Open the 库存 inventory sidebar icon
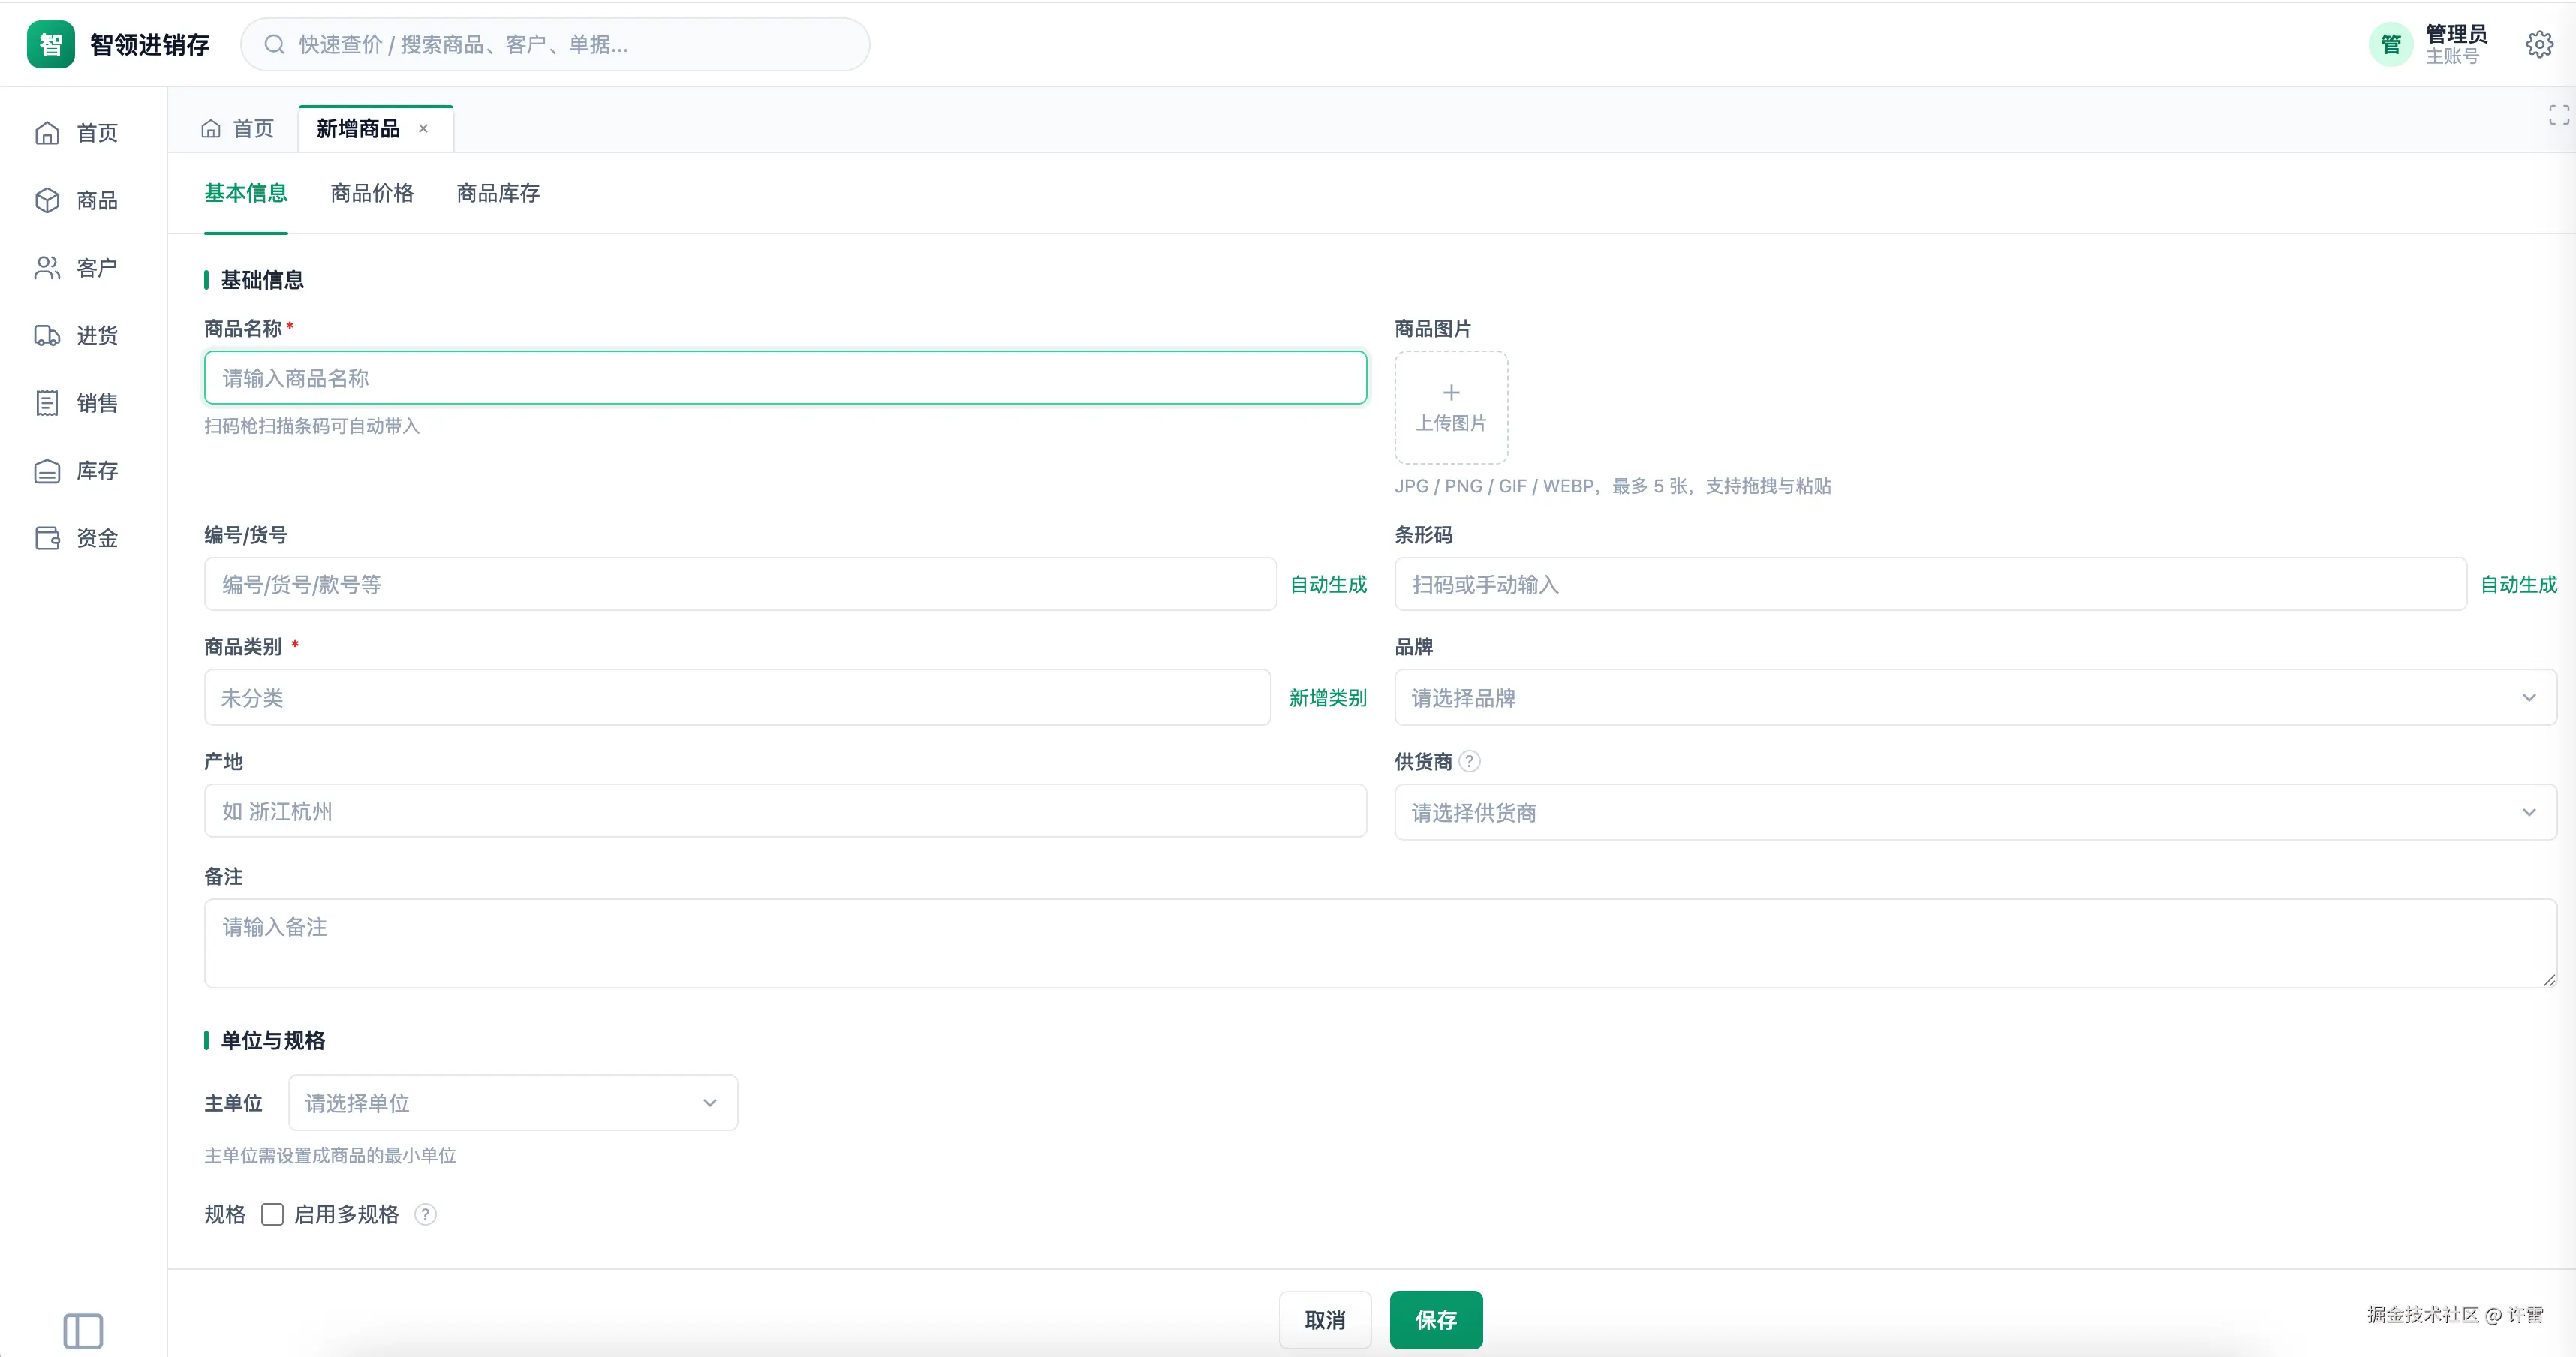This screenshot has height=1357, width=2576. [47, 471]
